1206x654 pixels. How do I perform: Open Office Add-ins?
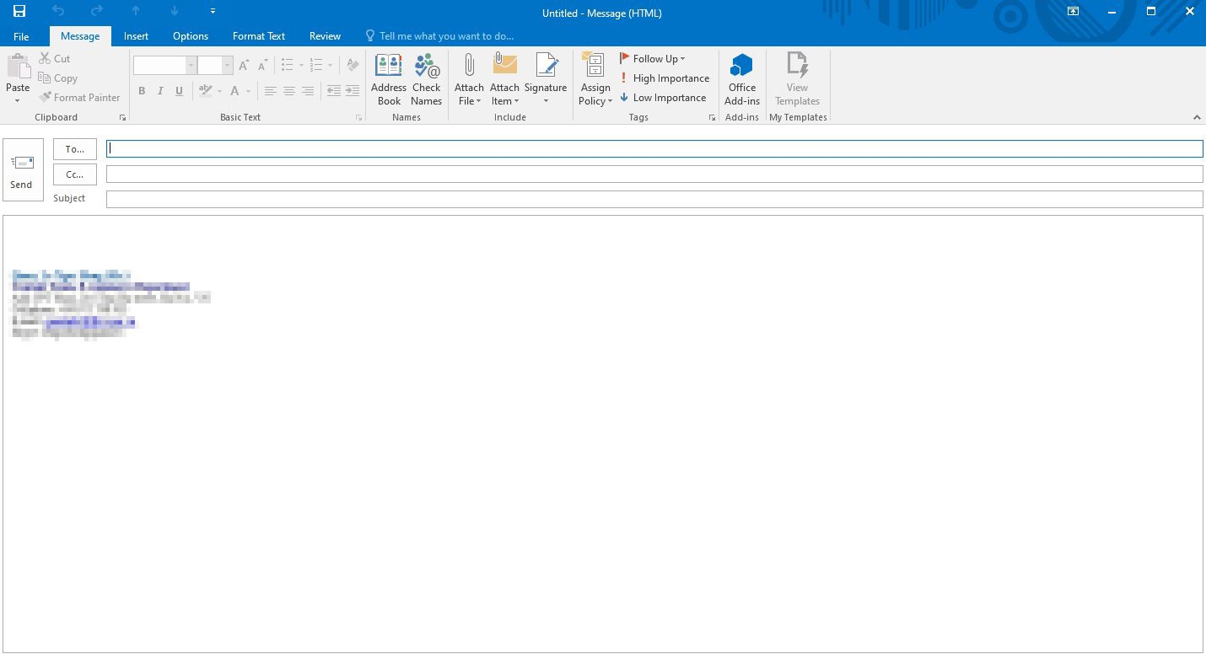pos(742,79)
